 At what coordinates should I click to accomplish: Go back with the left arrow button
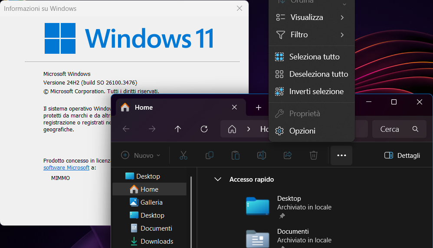click(126, 129)
